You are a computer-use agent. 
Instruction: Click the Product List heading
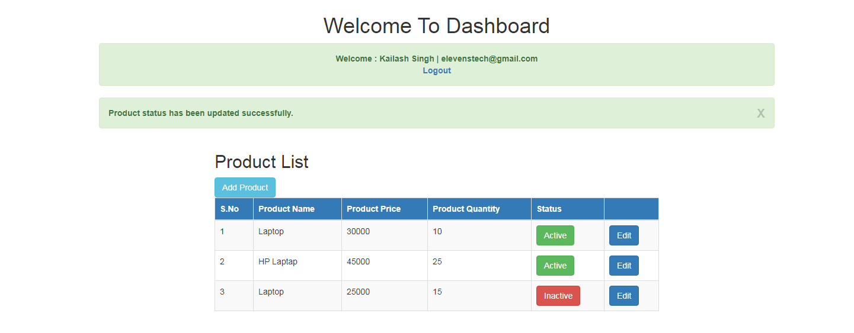tap(261, 162)
